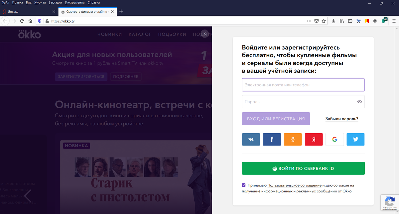
Task: Open Правка menu
Action: (x=18, y=3)
